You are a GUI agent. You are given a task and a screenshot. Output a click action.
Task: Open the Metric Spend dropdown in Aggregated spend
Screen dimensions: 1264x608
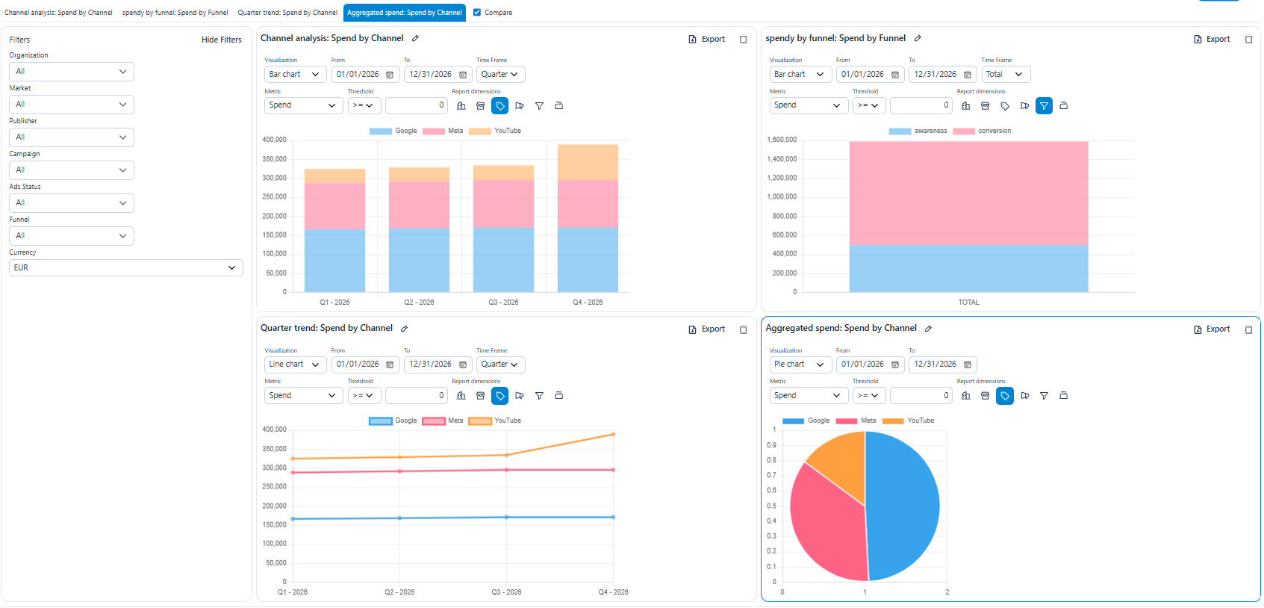pyautogui.click(x=809, y=396)
